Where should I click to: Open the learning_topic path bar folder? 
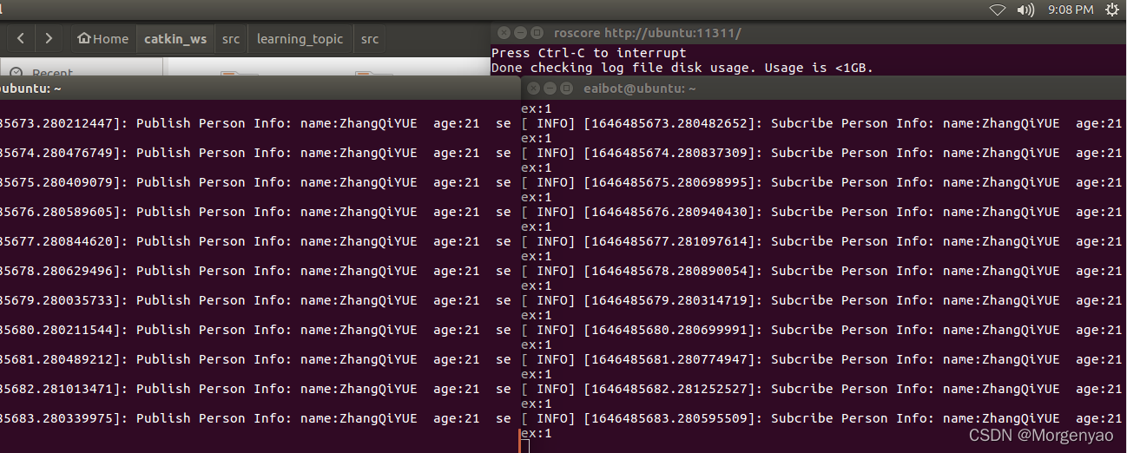click(x=300, y=38)
